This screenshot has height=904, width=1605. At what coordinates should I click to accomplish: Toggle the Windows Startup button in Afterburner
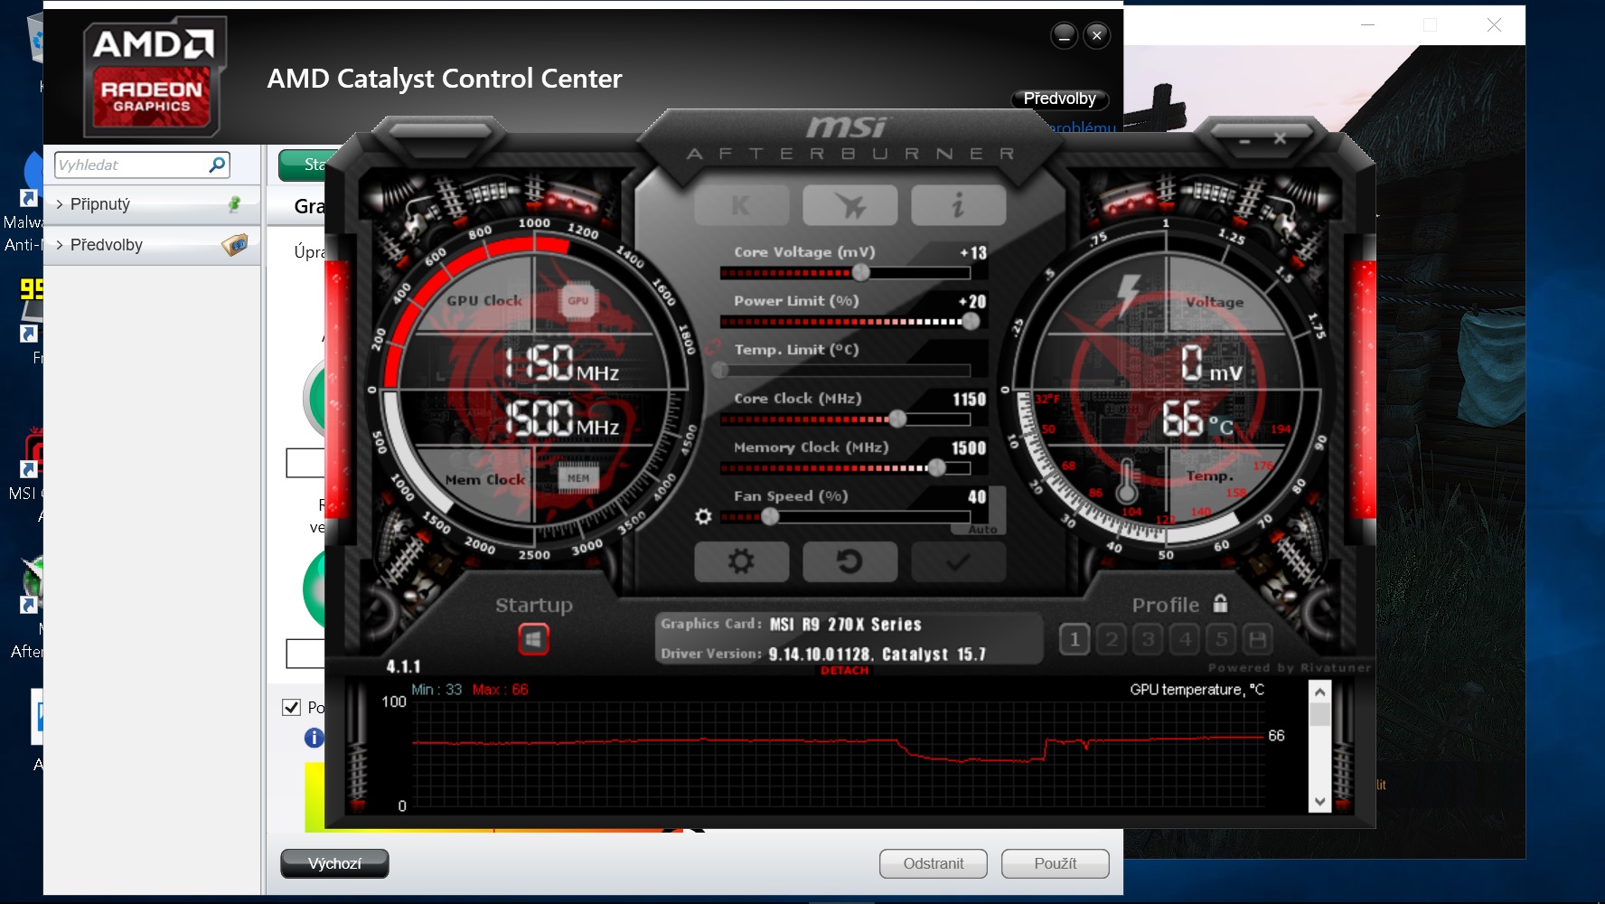[x=533, y=640]
